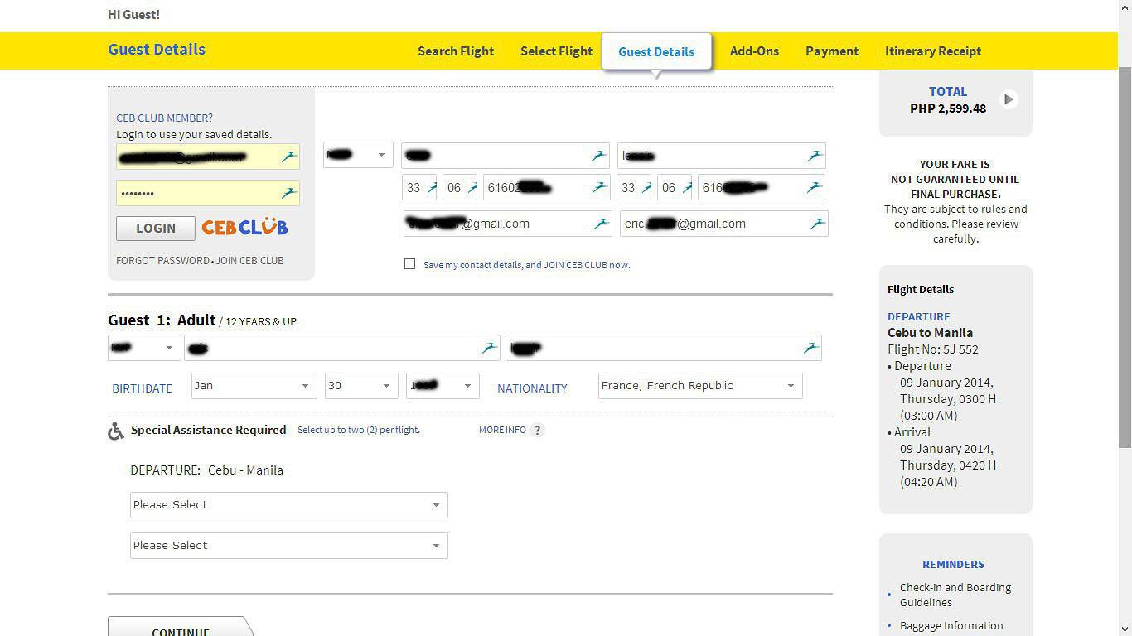Click the confirm email field starting with eric
The width and height of the screenshot is (1132, 636).
point(723,224)
